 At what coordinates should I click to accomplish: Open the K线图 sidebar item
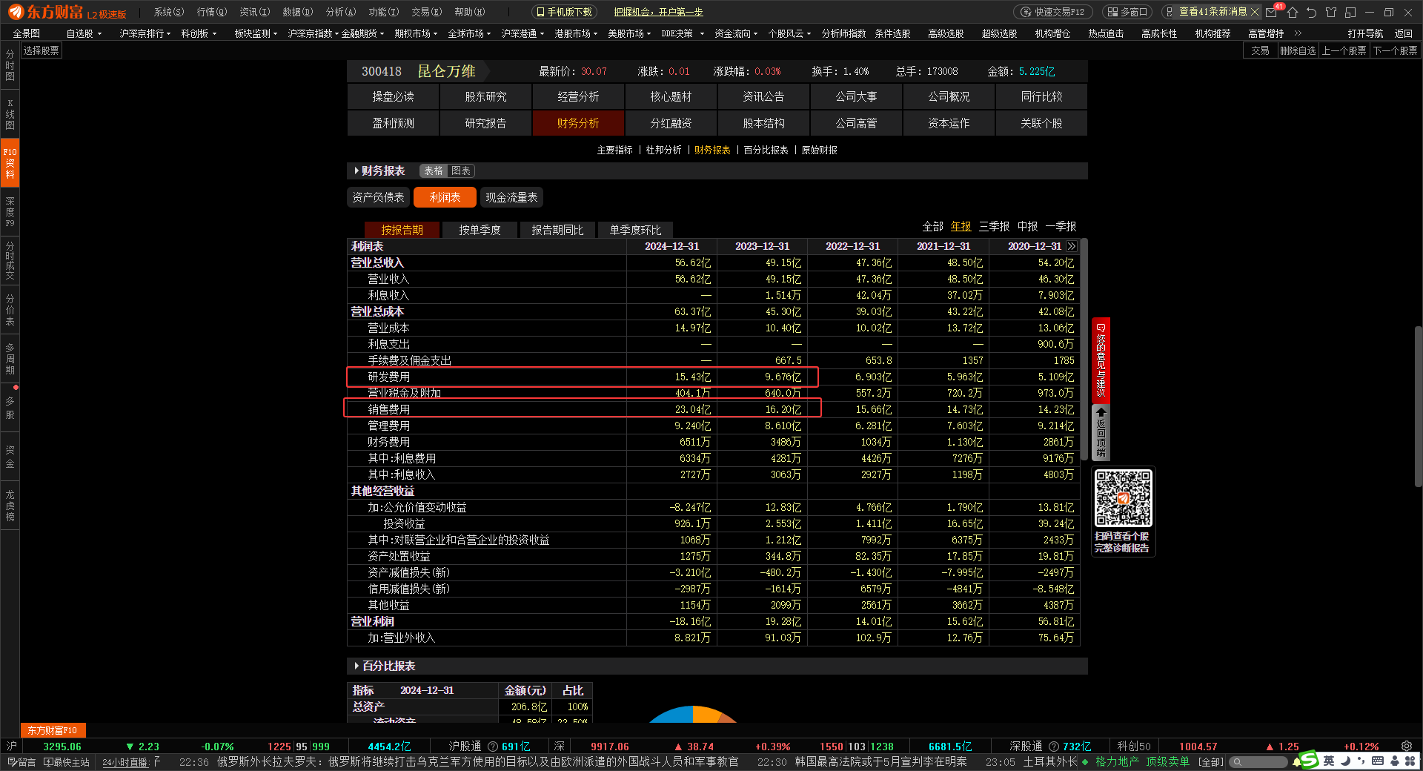click(10, 113)
